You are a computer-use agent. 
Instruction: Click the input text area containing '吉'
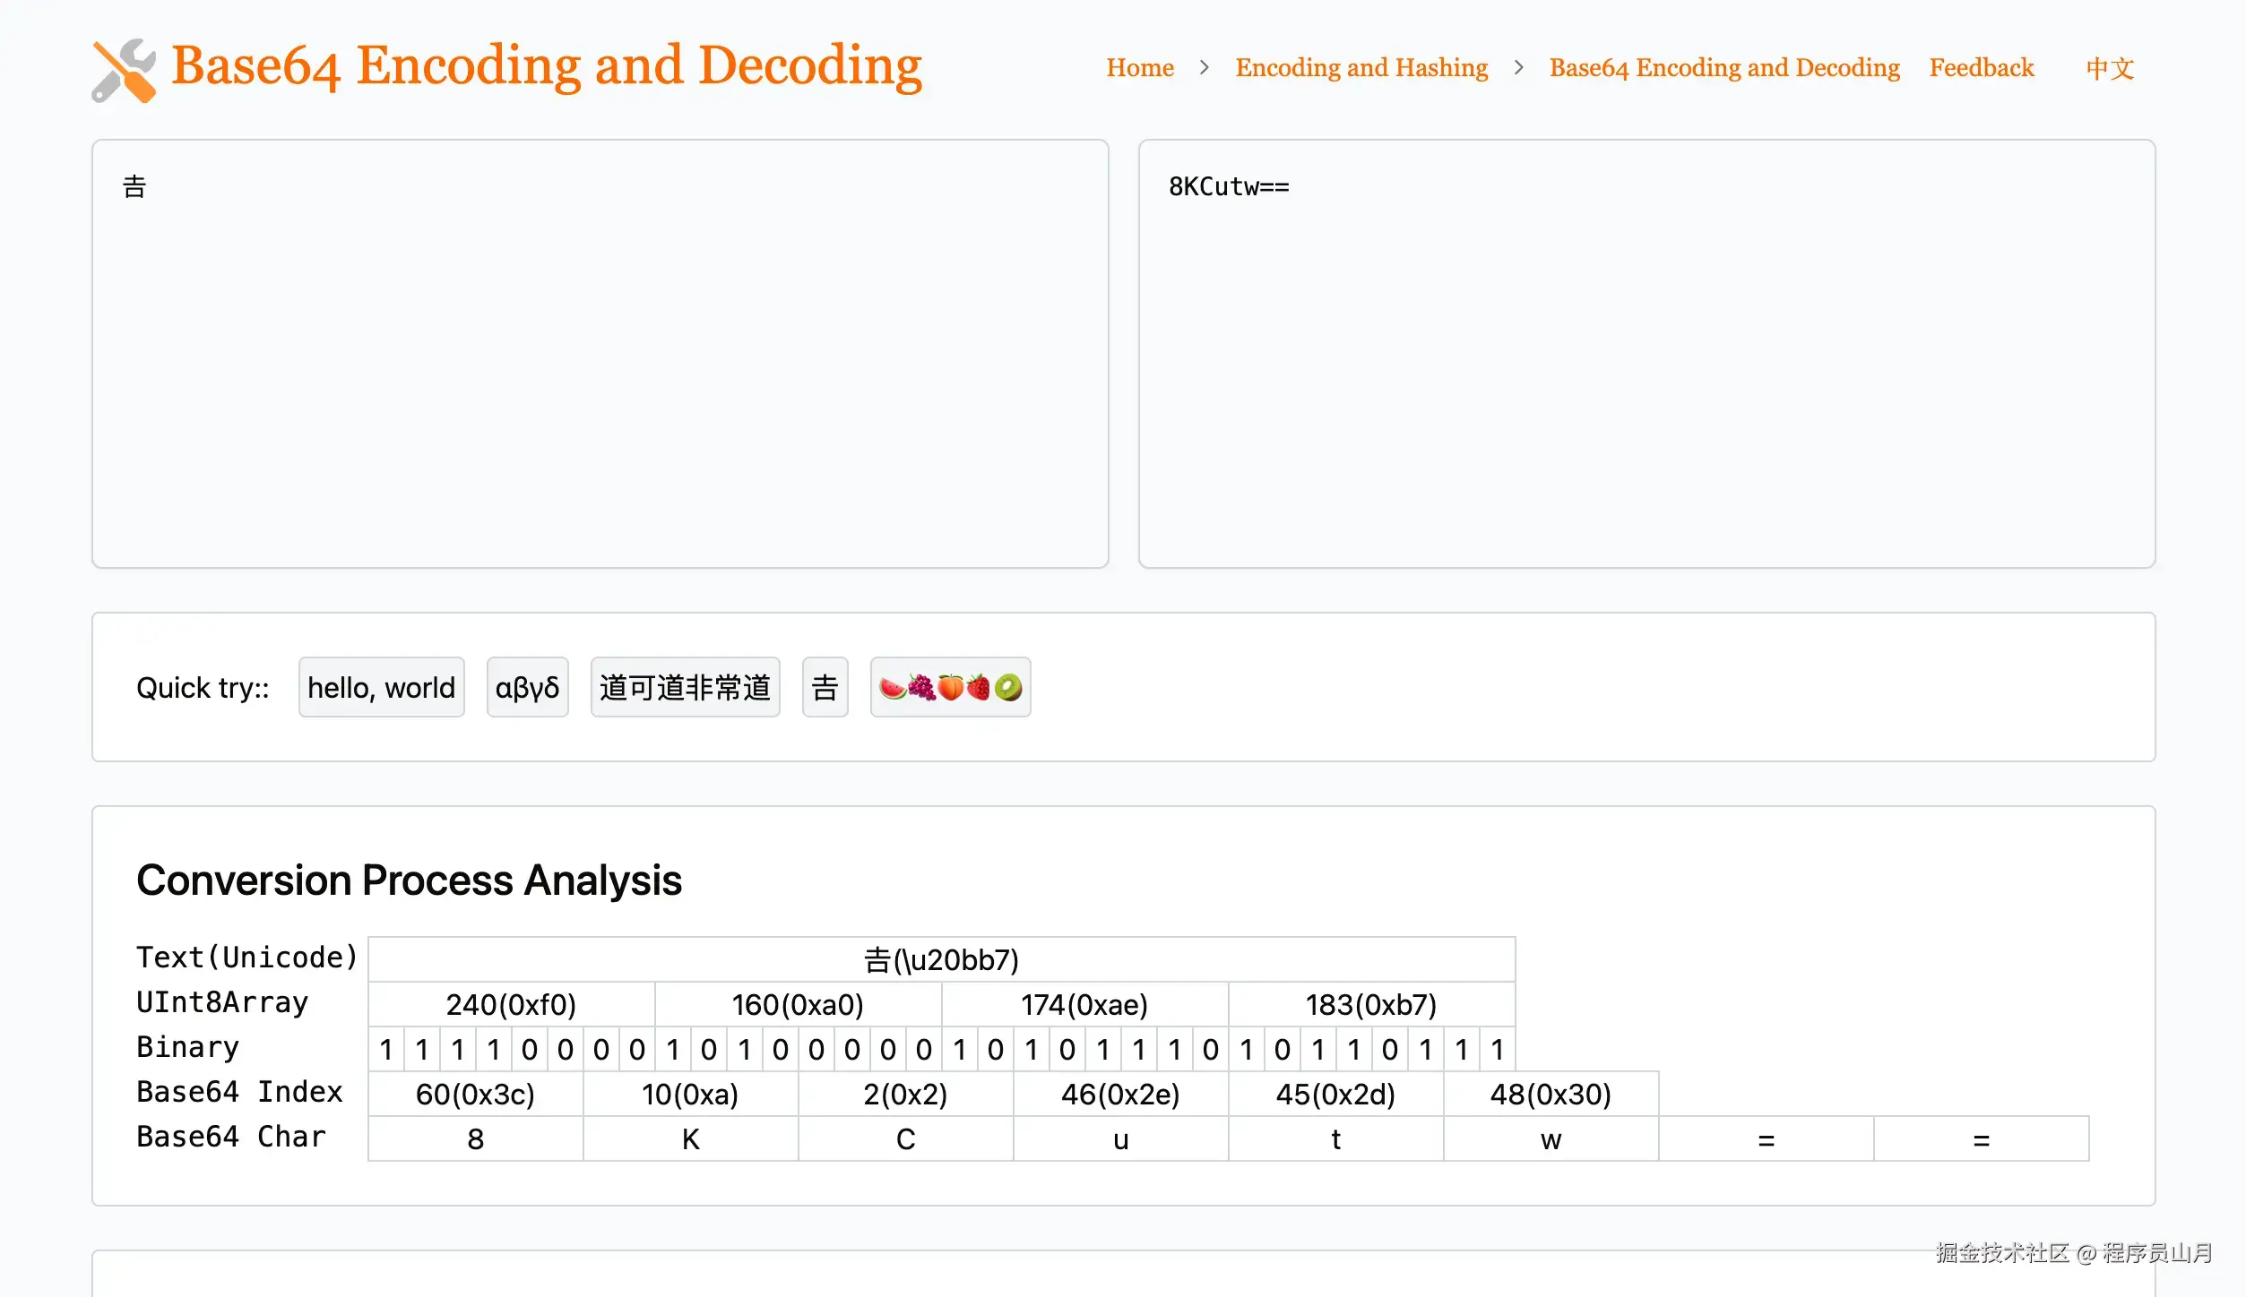pyautogui.click(x=600, y=352)
